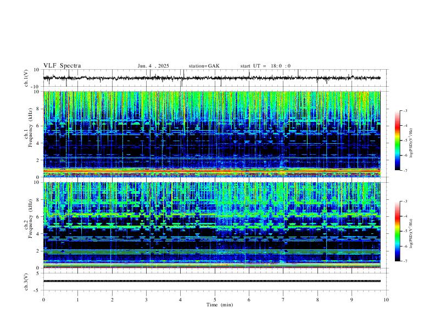Click the 'Time (min)' axis label
The image size is (435, 336).
(220, 305)
